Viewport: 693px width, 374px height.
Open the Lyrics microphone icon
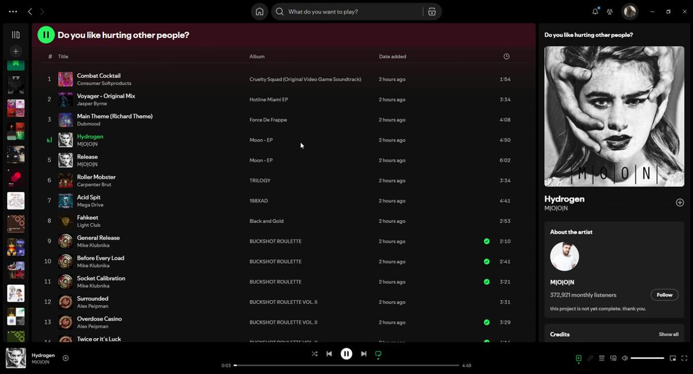coord(590,358)
